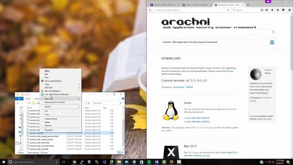Viewport: 293px width, 165px height.
Task: Click the Arachni site search icon
Action: (x=273, y=32)
